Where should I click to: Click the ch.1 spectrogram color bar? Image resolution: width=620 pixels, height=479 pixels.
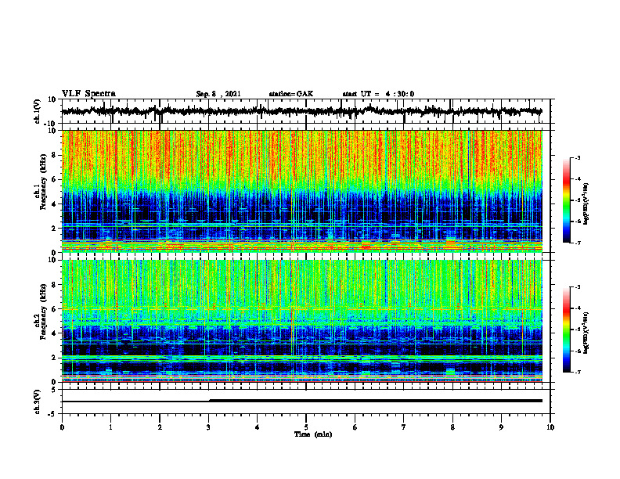point(567,200)
